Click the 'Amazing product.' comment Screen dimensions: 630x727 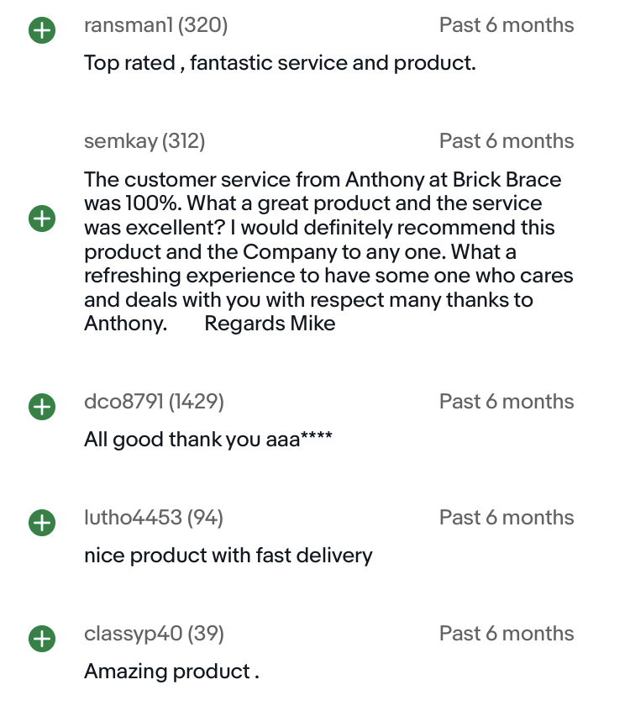pos(171,671)
